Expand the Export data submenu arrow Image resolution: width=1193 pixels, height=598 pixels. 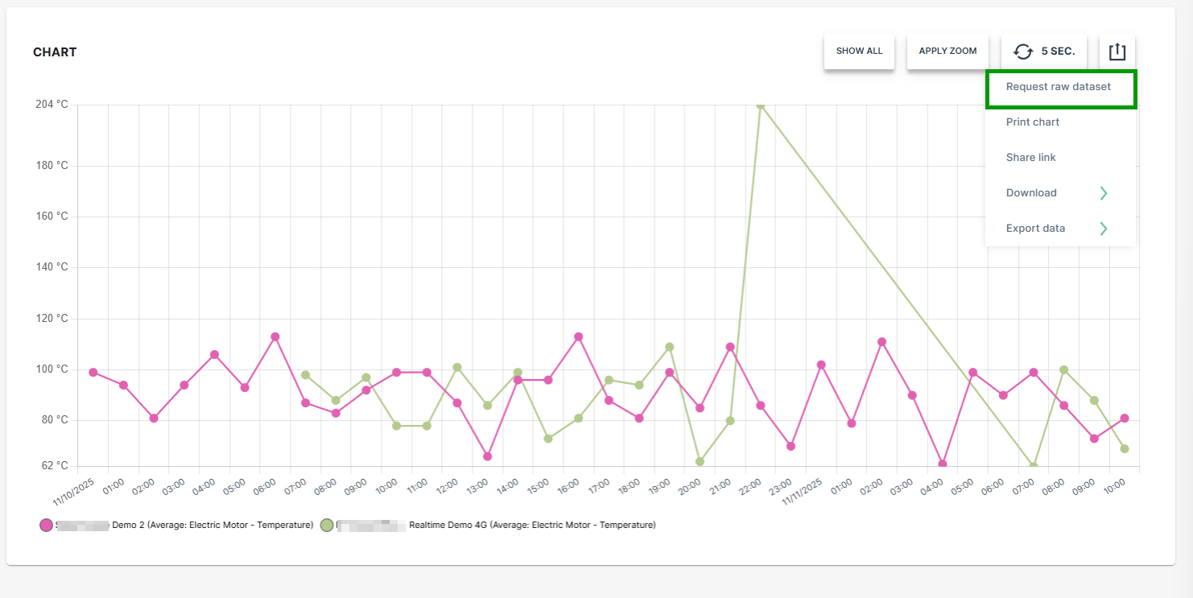1104,229
